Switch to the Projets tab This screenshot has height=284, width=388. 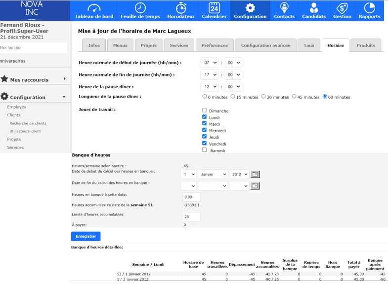[x=148, y=45]
